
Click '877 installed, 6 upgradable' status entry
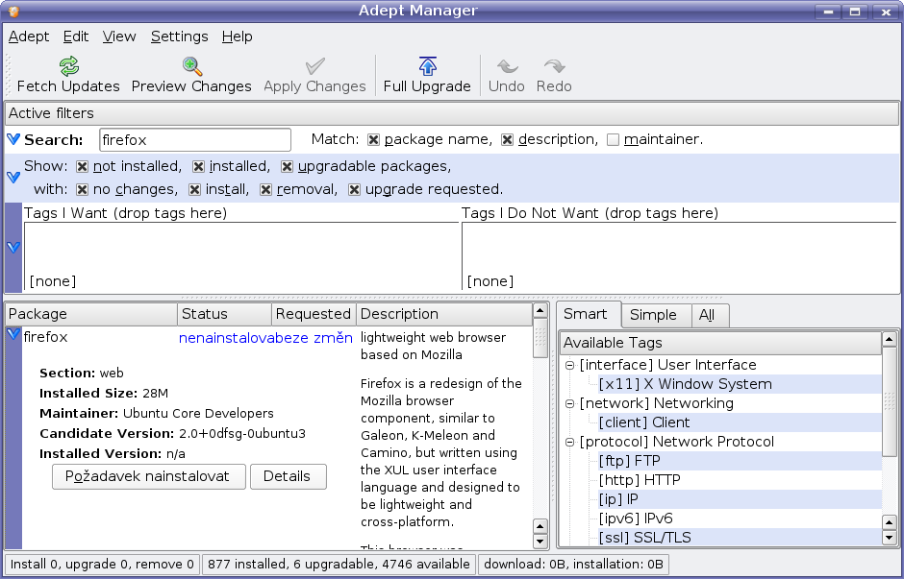coord(339,565)
